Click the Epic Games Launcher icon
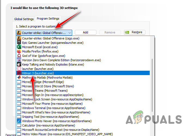 click(19, 42)
